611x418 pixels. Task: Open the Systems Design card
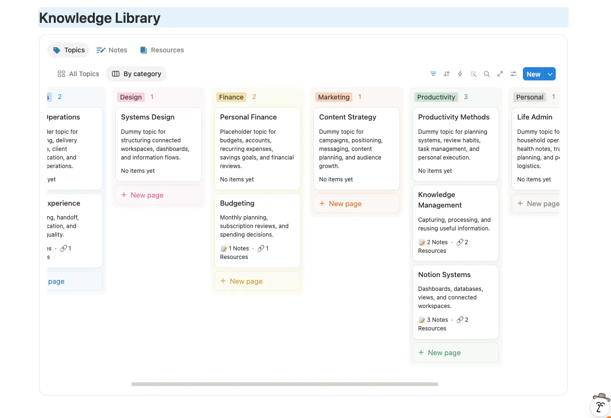coord(159,144)
